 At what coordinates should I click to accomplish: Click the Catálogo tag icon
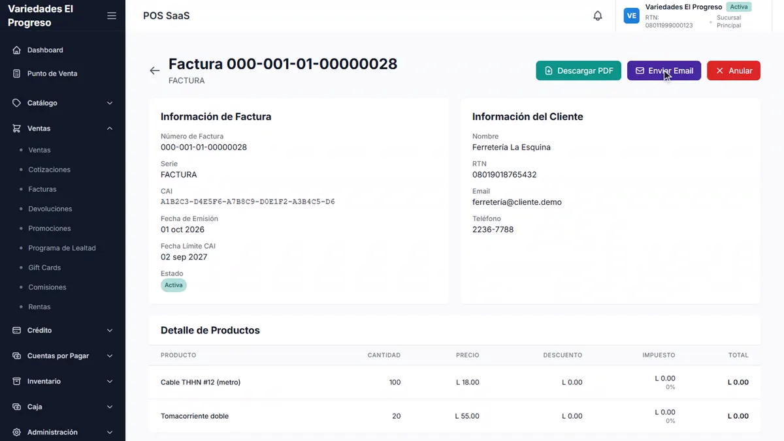17,103
